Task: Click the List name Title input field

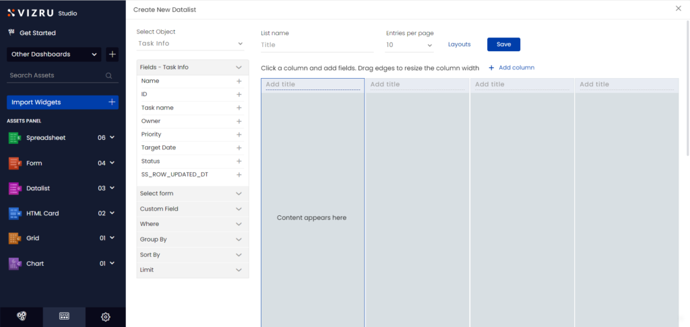Action: pyautogui.click(x=317, y=45)
